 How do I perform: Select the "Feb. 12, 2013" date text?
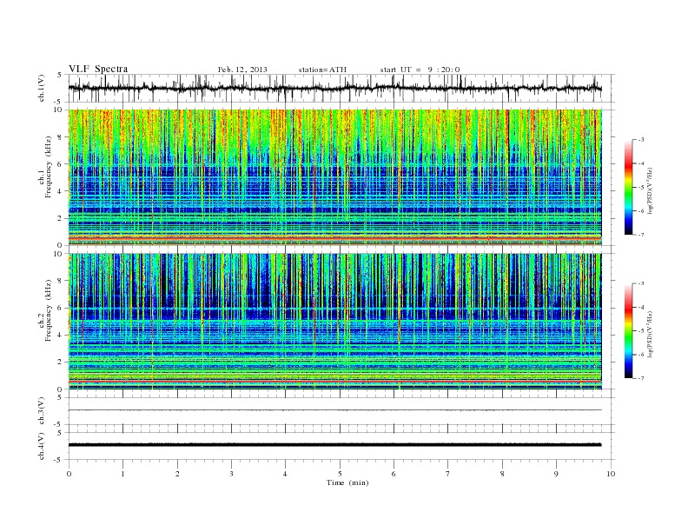coord(242,70)
